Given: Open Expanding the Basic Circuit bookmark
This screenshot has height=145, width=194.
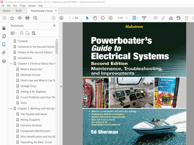Looking at the screenshot, I should (36, 142).
